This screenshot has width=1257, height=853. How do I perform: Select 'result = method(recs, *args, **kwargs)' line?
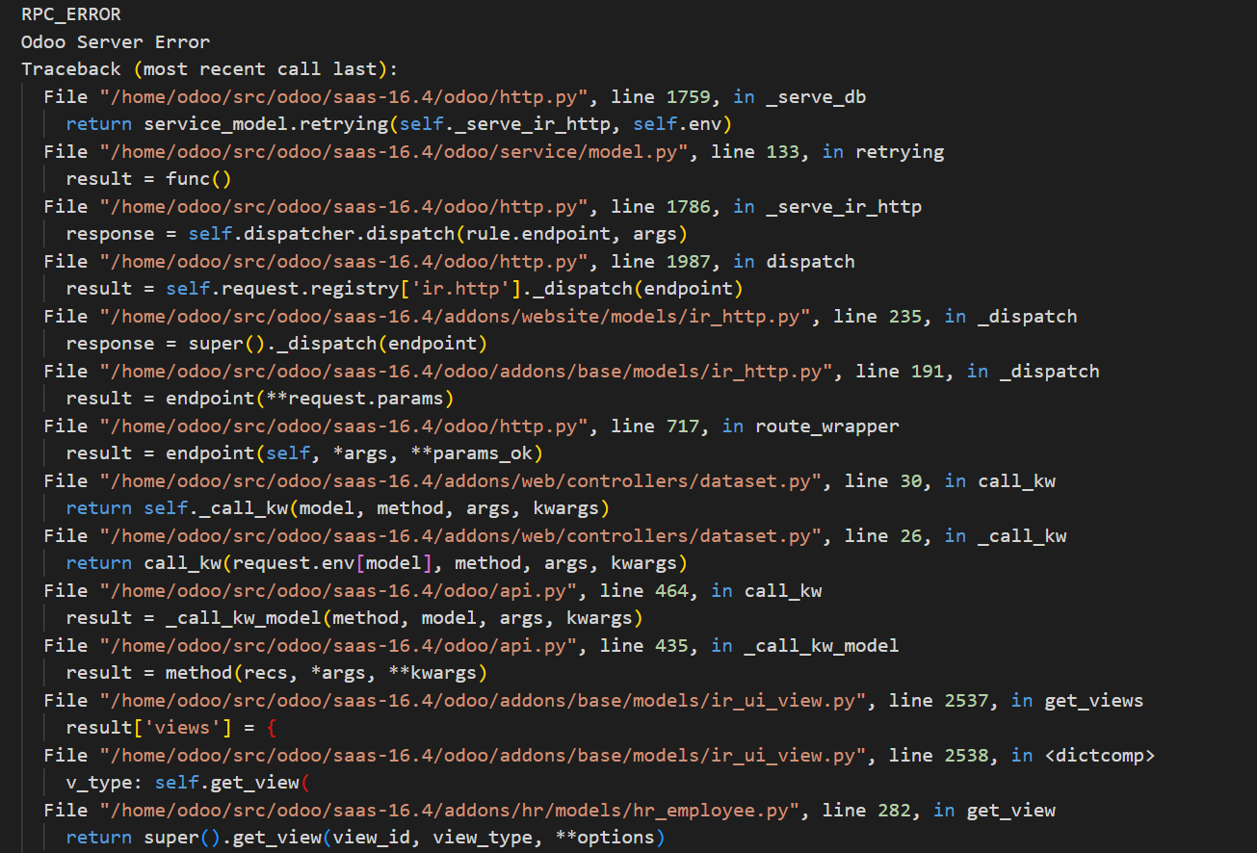point(276,673)
